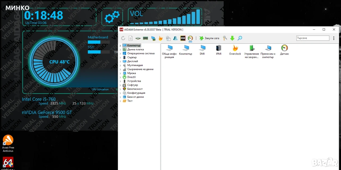Viewport: 341px width, 170px height.
Task: Select Съхранение на данни tree item
Action: coord(140,69)
